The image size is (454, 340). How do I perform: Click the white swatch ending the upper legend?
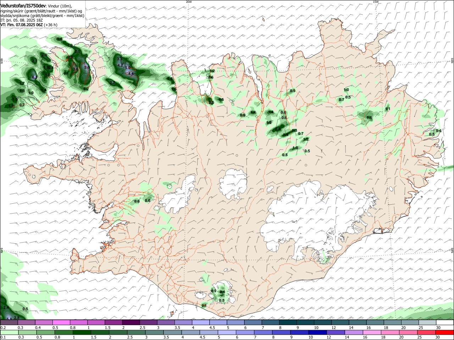click(445, 322)
